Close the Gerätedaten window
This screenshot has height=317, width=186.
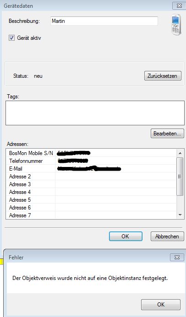(x=179, y=5)
